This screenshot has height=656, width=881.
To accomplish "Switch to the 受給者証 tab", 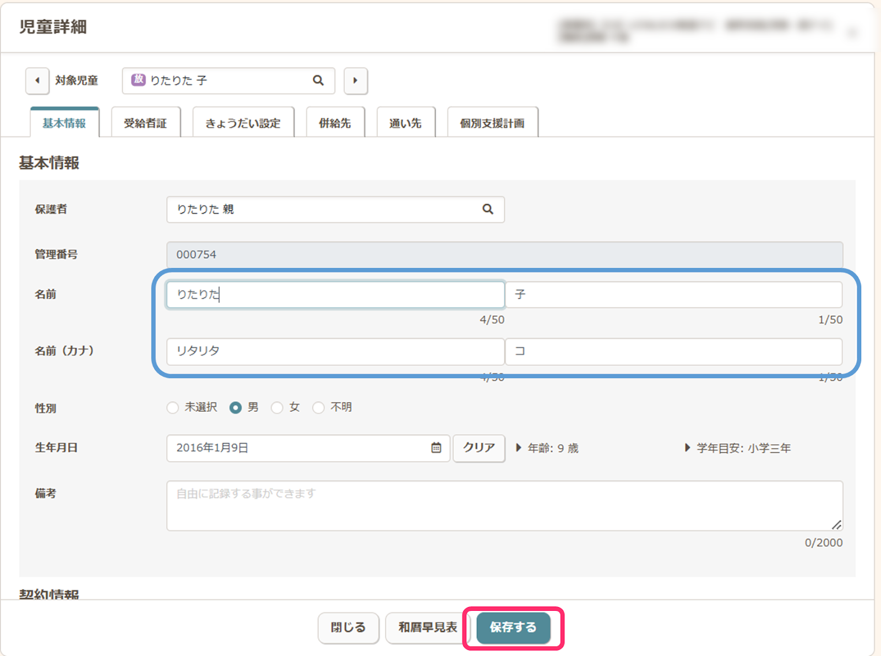I will (145, 123).
